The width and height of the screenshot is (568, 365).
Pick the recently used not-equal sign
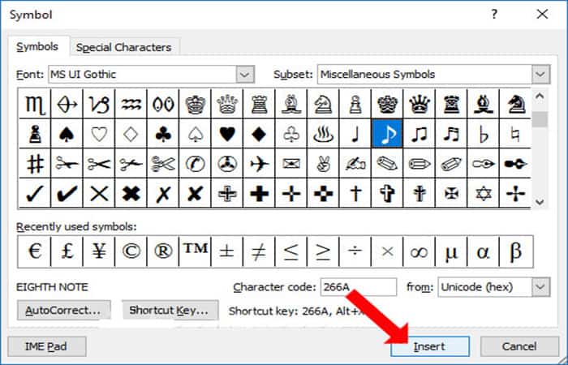259,251
